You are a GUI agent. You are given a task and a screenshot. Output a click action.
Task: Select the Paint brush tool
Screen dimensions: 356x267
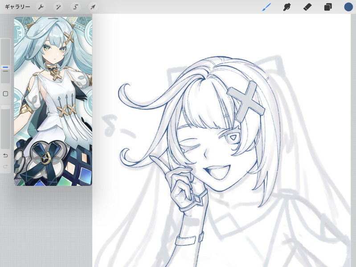(266, 7)
